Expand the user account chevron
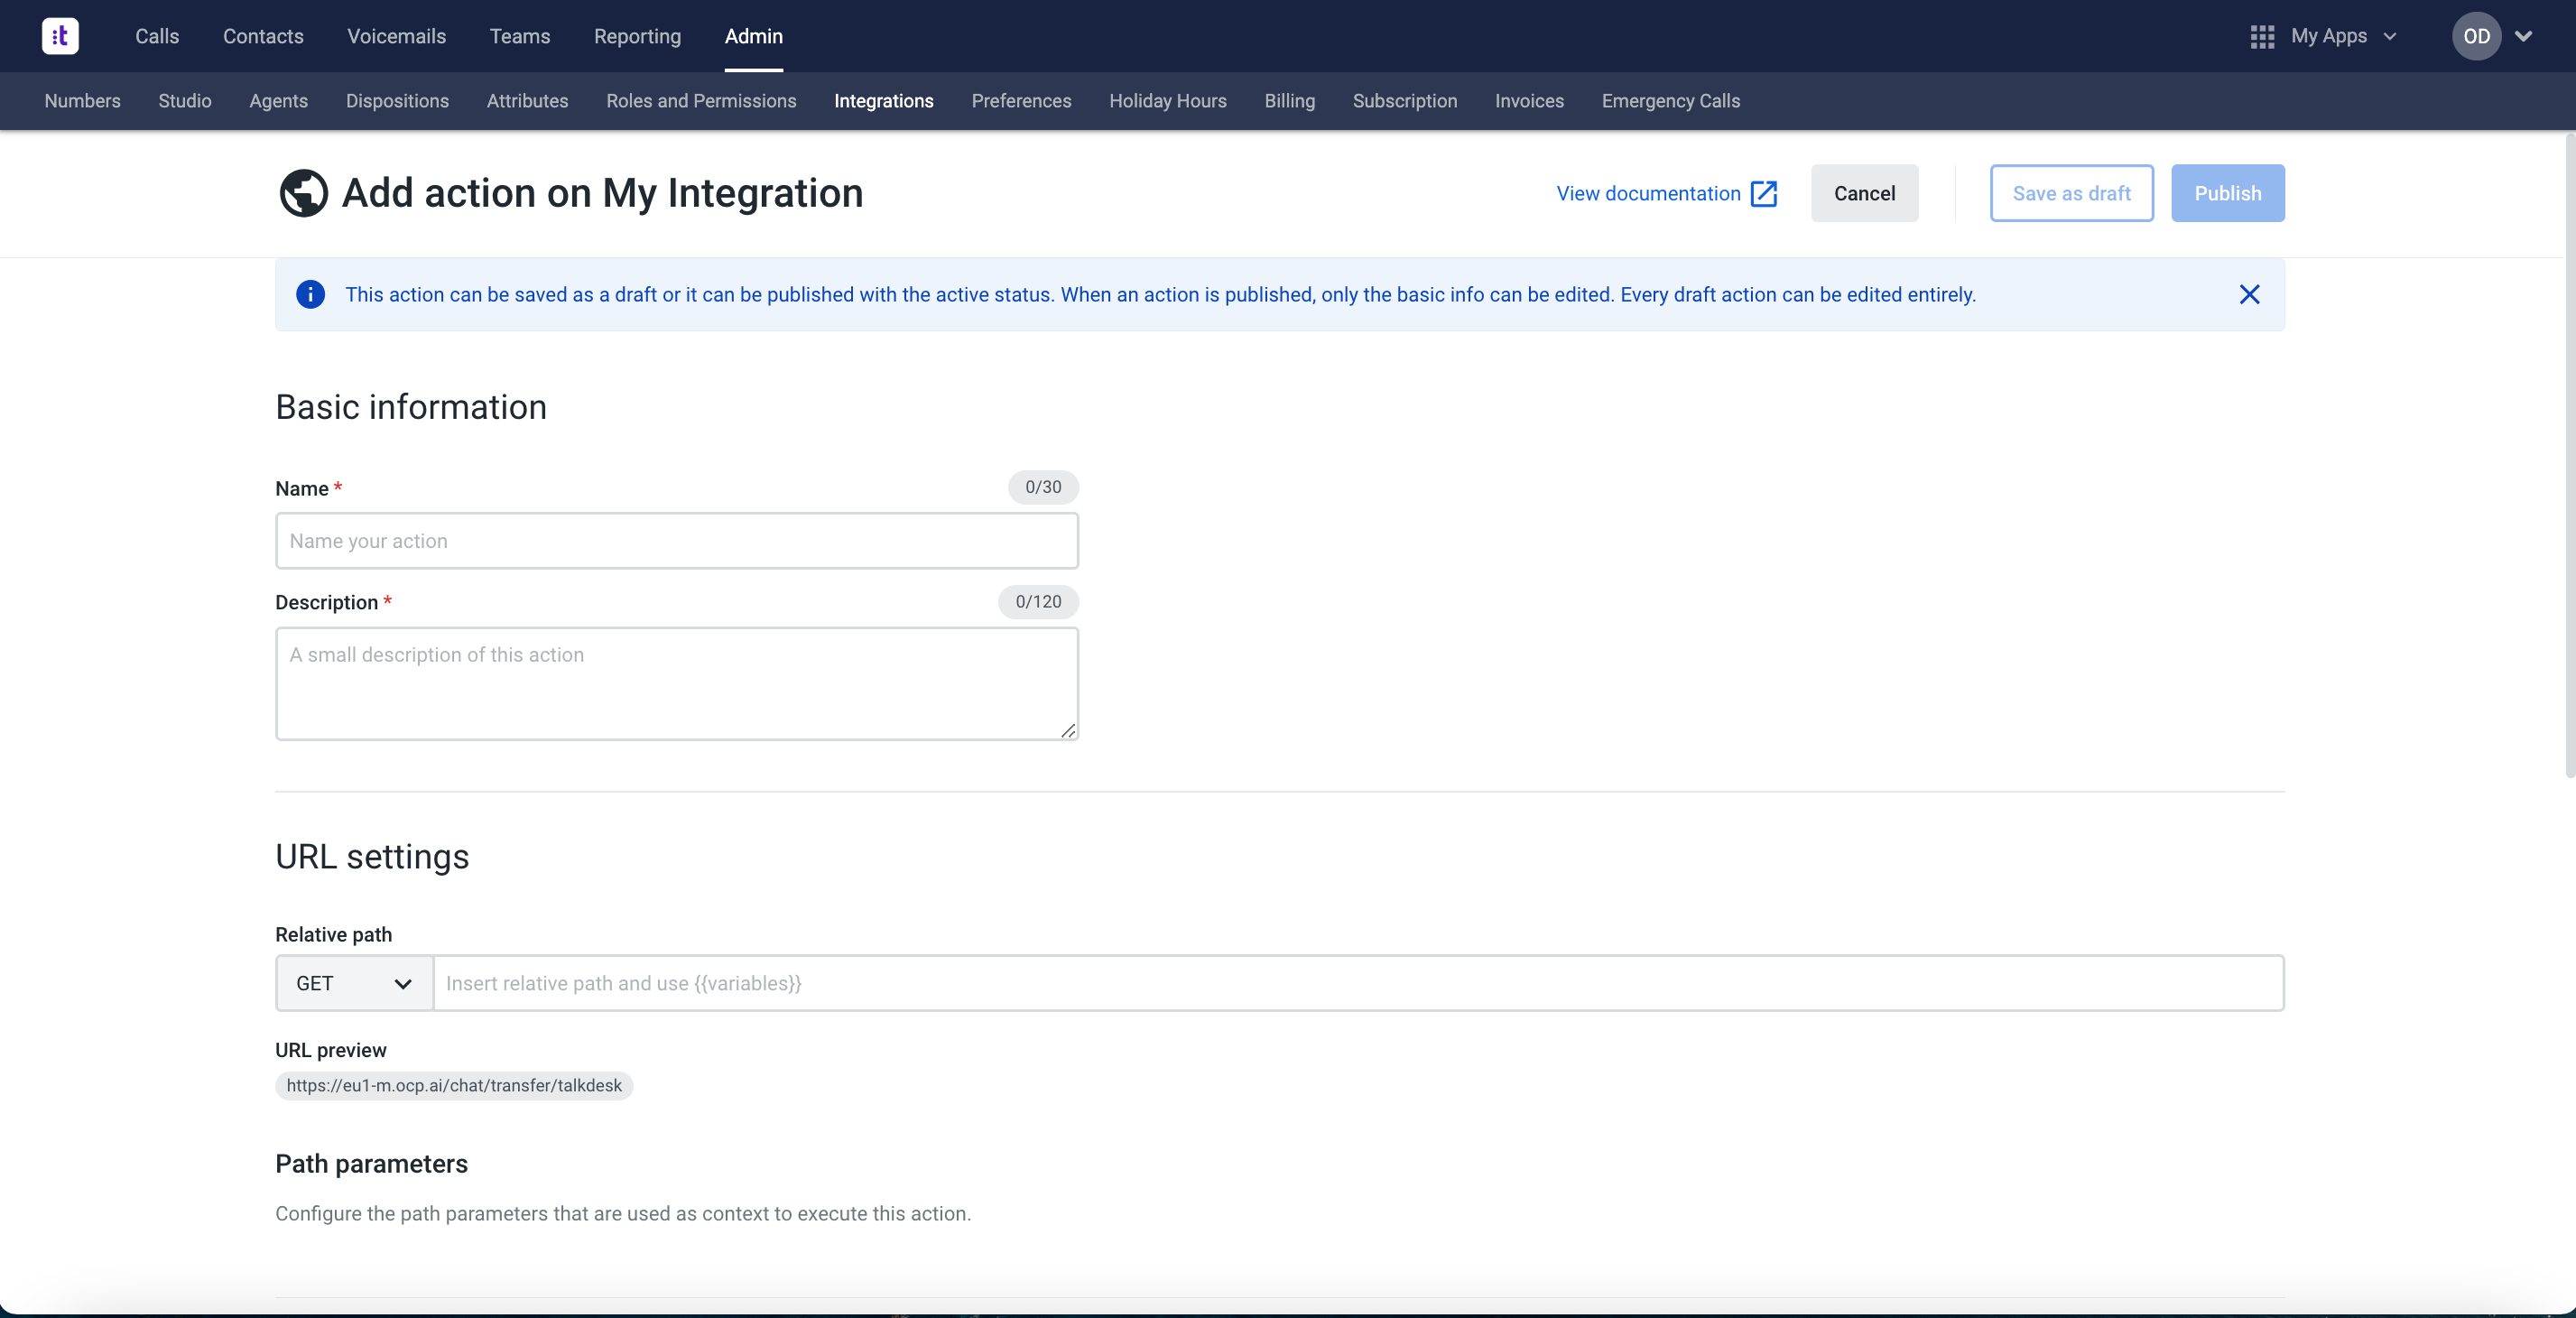This screenshot has width=2576, height=1318. tap(2524, 36)
